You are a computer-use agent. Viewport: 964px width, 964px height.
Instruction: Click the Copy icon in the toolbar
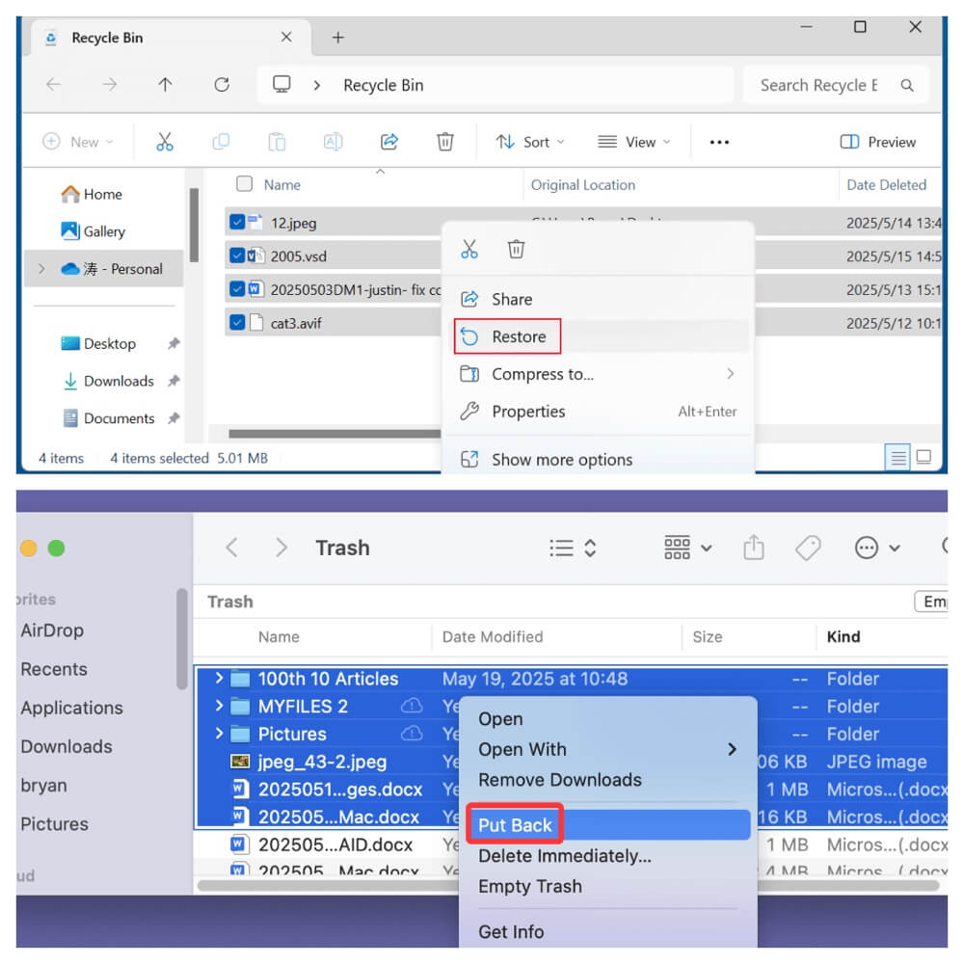point(221,142)
